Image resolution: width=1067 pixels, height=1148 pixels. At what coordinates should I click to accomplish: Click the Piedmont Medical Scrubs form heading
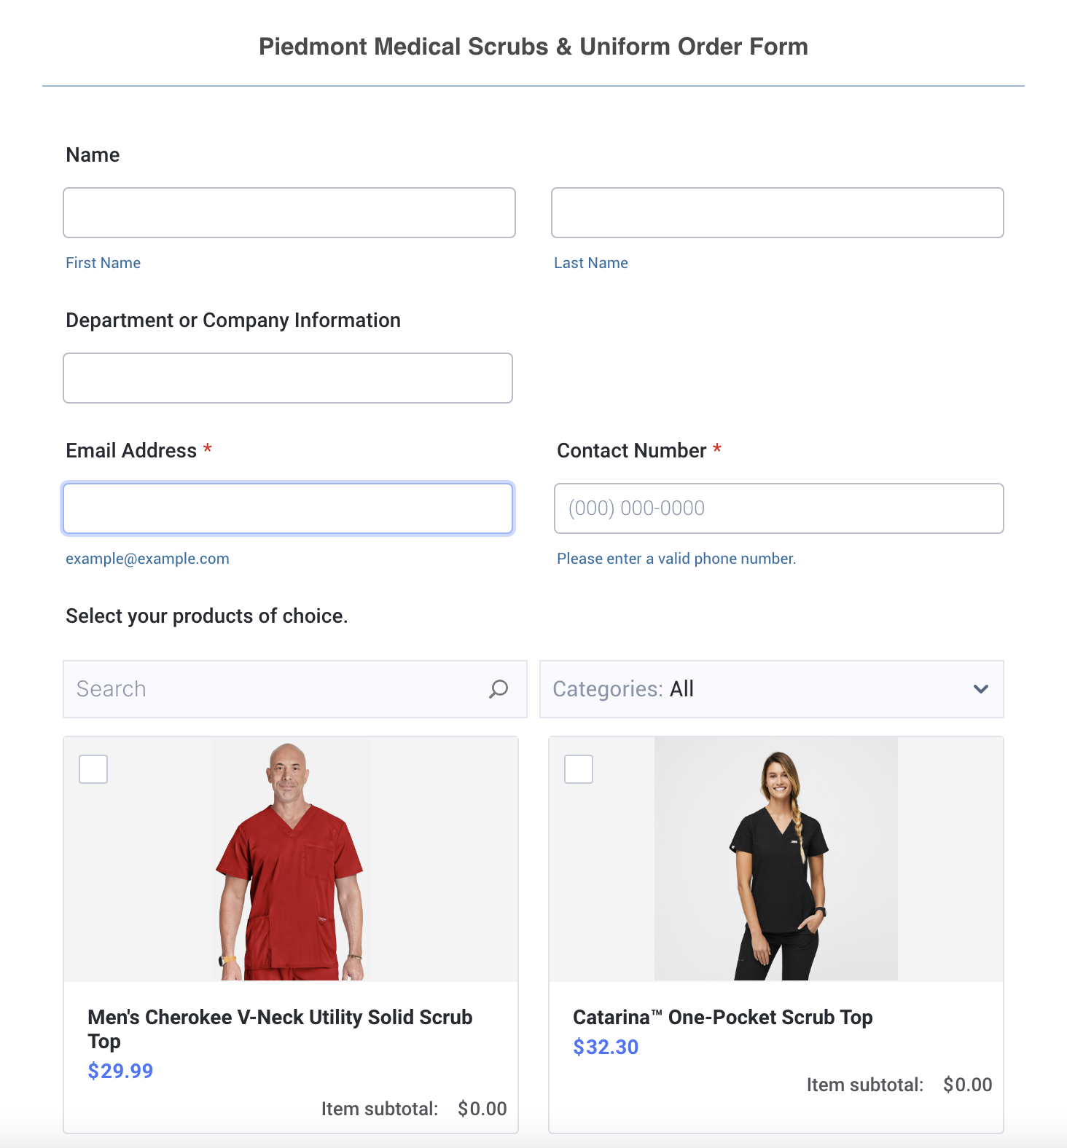pyautogui.click(x=533, y=47)
